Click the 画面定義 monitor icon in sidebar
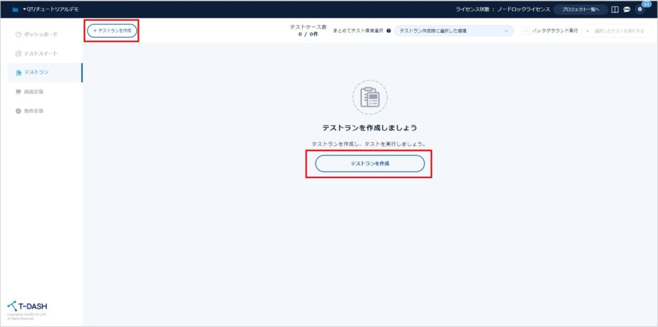This screenshot has height=327, width=658. click(x=19, y=92)
